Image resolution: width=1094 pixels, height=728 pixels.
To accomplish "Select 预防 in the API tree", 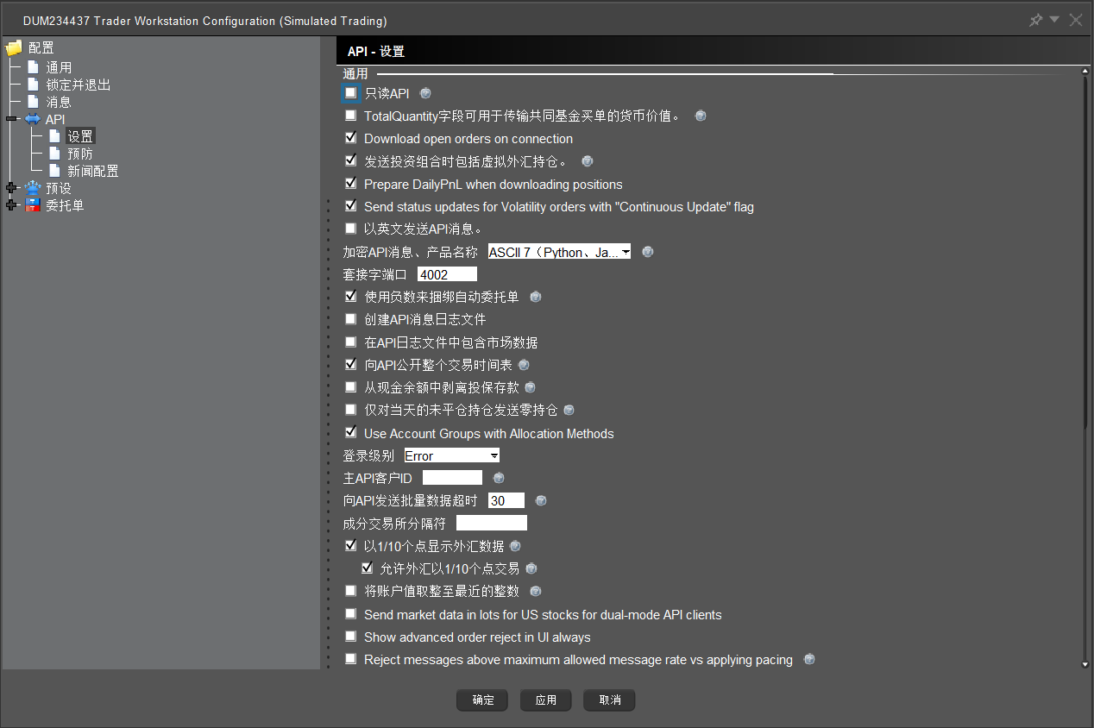I will [x=80, y=154].
